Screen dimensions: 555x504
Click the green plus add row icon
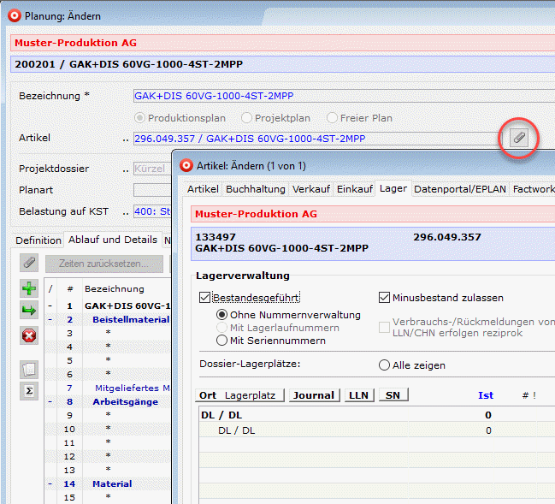[29, 288]
